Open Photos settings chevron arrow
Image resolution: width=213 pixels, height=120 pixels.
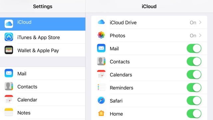tap(200, 35)
